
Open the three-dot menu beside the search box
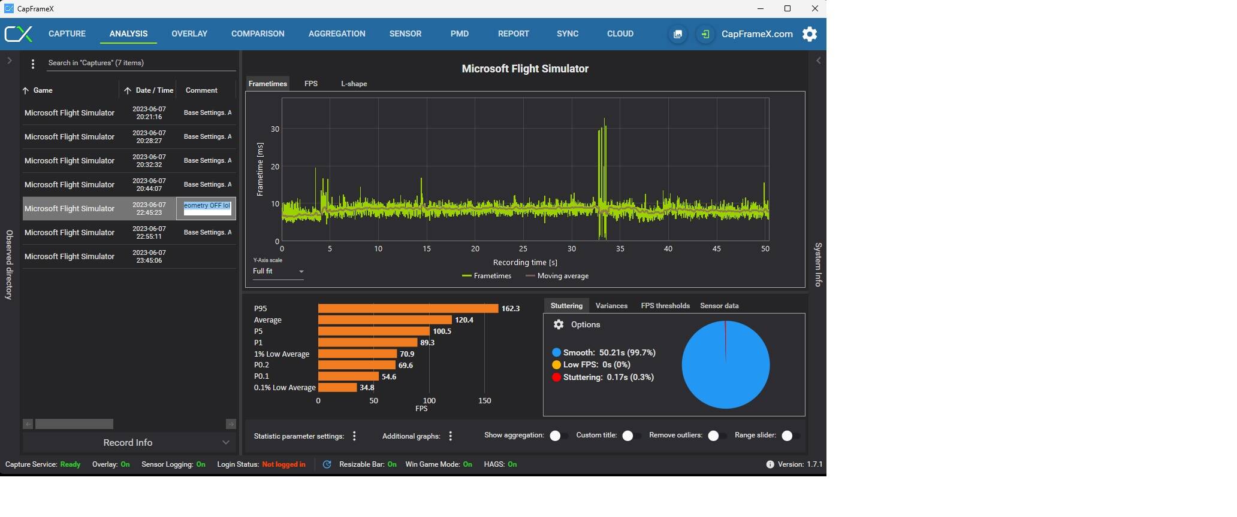[x=33, y=63]
